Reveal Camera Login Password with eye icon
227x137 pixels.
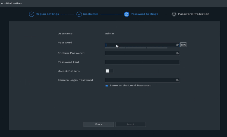[x=177, y=80]
